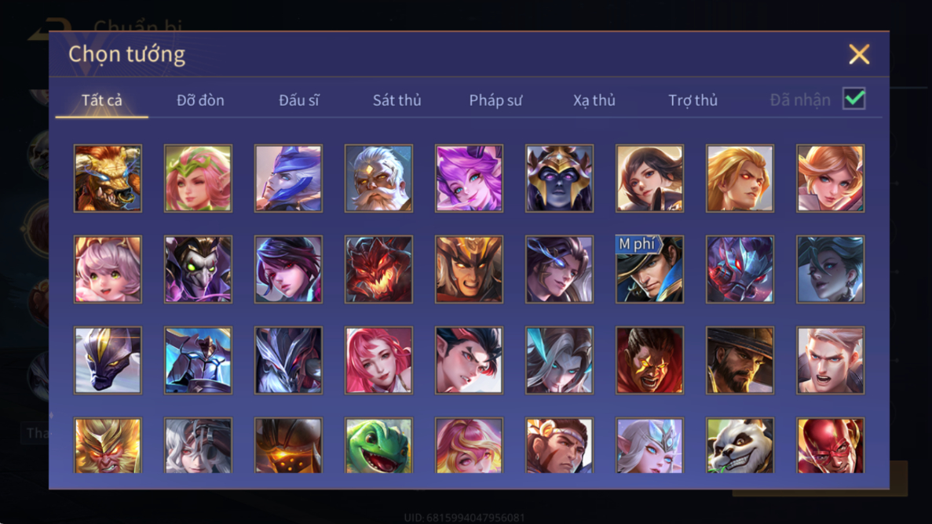Choose the red-masked Flash hero portrait

[831, 446]
